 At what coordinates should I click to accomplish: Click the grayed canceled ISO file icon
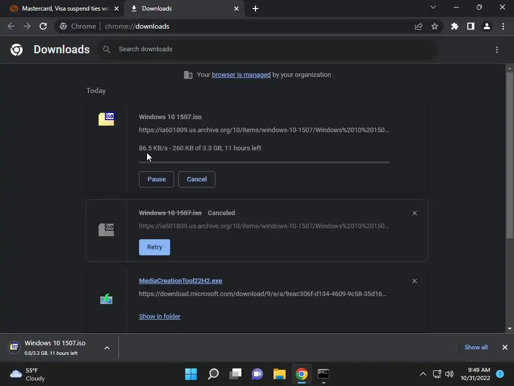(106, 229)
